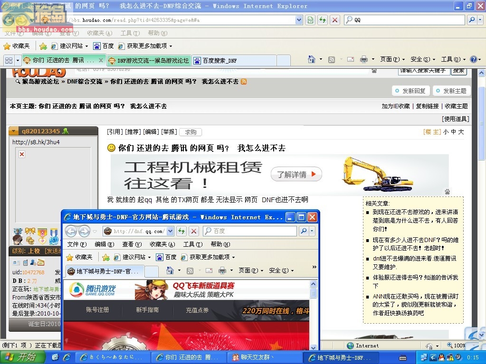Open main IE address bar history dropdown
Viewport: 486px width, 364px height.
(x=299, y=20)
